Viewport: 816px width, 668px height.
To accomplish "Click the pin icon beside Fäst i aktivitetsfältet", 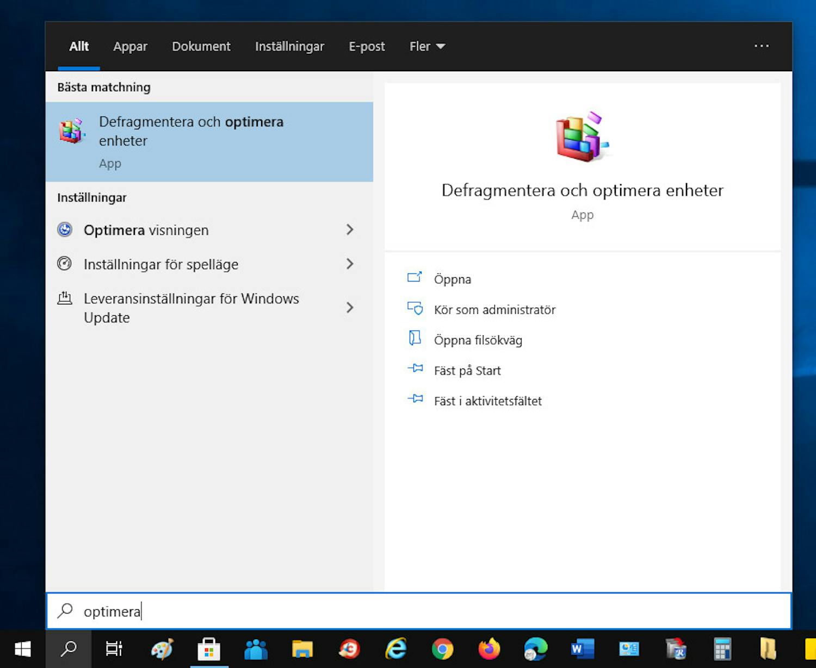I will (x=415, y=399).
